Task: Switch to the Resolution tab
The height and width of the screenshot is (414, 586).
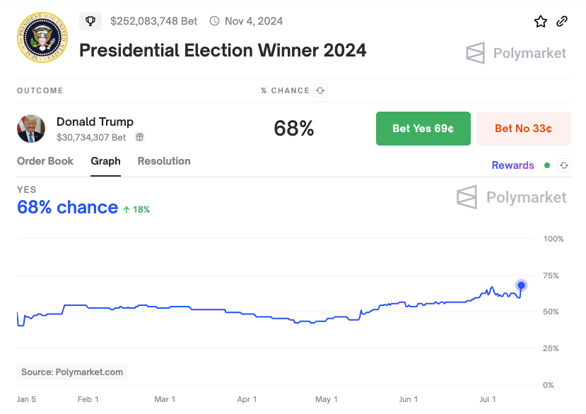Action: click(164, 161)
